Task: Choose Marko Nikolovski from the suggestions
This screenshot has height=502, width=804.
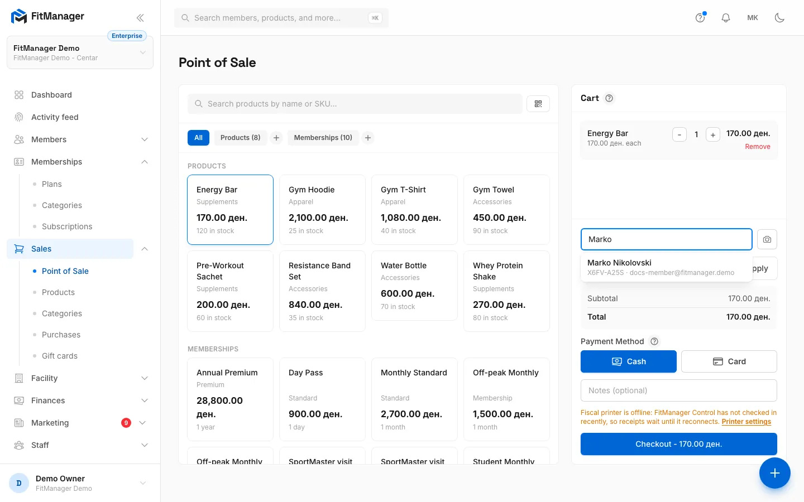Action: point(666,267)
